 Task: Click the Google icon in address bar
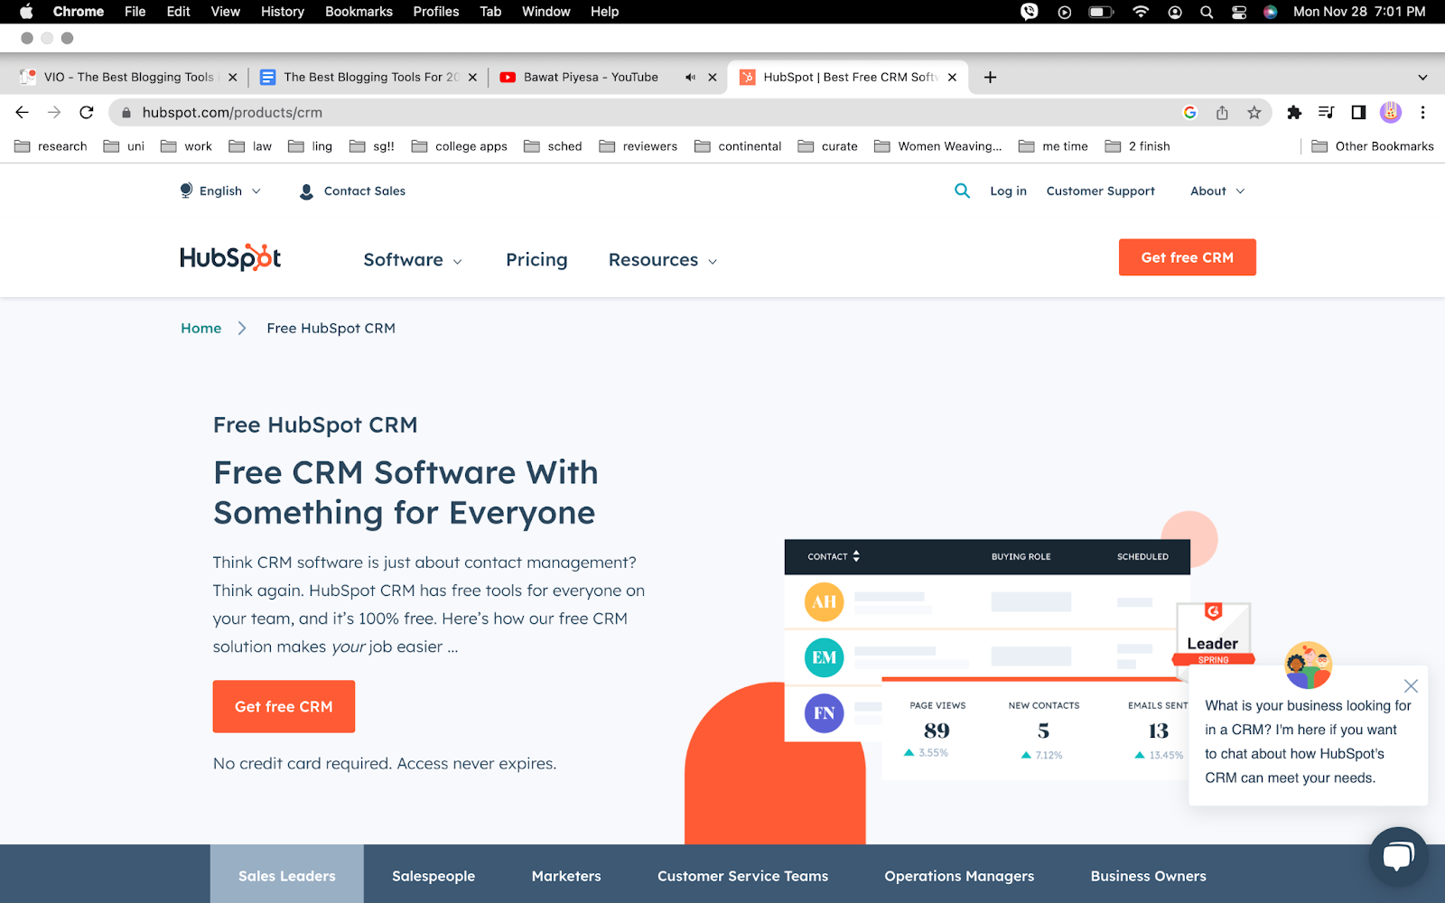pyautogui.click(x=1189, y=112)
